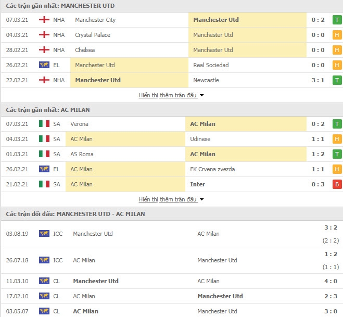The image size is (343, 317).
Task: Click Italy flag icon in Verona row
Action: pos(44,124)
